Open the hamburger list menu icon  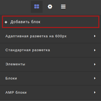[63, 7]
